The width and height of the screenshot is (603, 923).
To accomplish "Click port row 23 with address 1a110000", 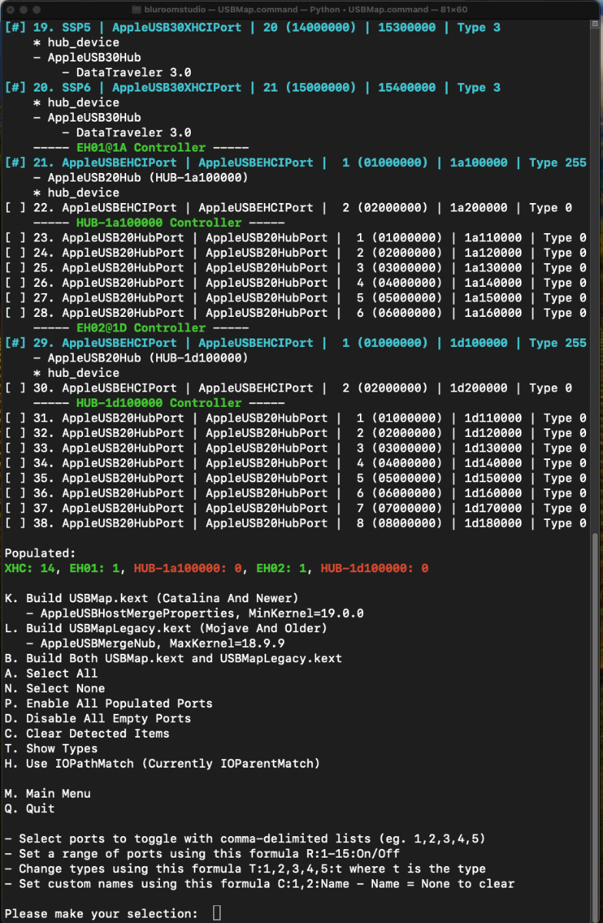I will click(295, 238).
